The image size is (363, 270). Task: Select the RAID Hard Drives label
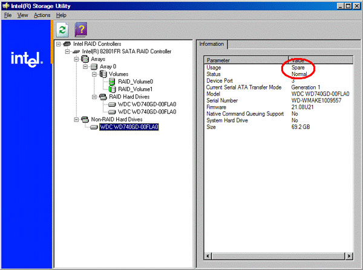129,97
